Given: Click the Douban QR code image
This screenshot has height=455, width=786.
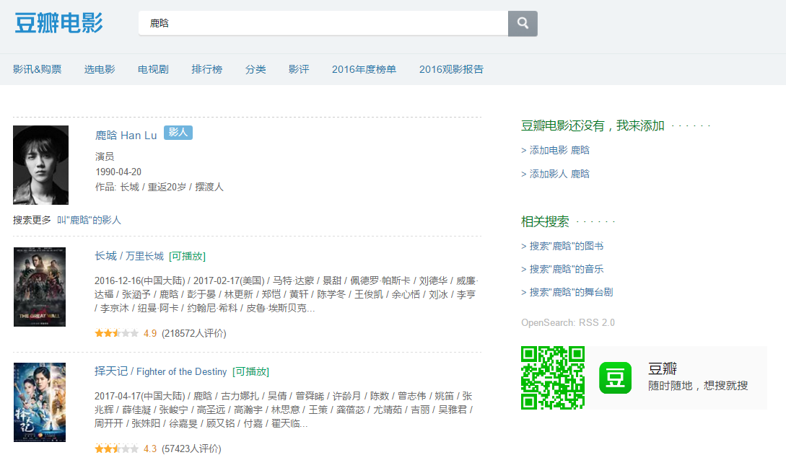Looking at the screenshot, I should pos(553,378).
